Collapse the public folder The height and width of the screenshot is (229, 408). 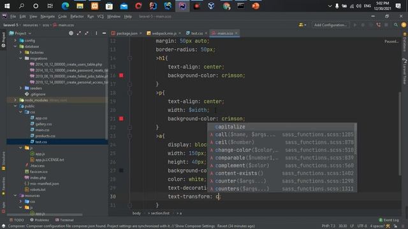15,106
